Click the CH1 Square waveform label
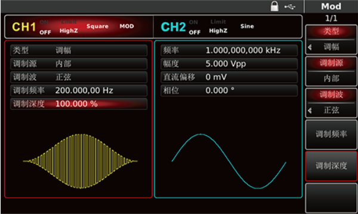The height and width of the screenshot is (214, 358). coord(97,26)
